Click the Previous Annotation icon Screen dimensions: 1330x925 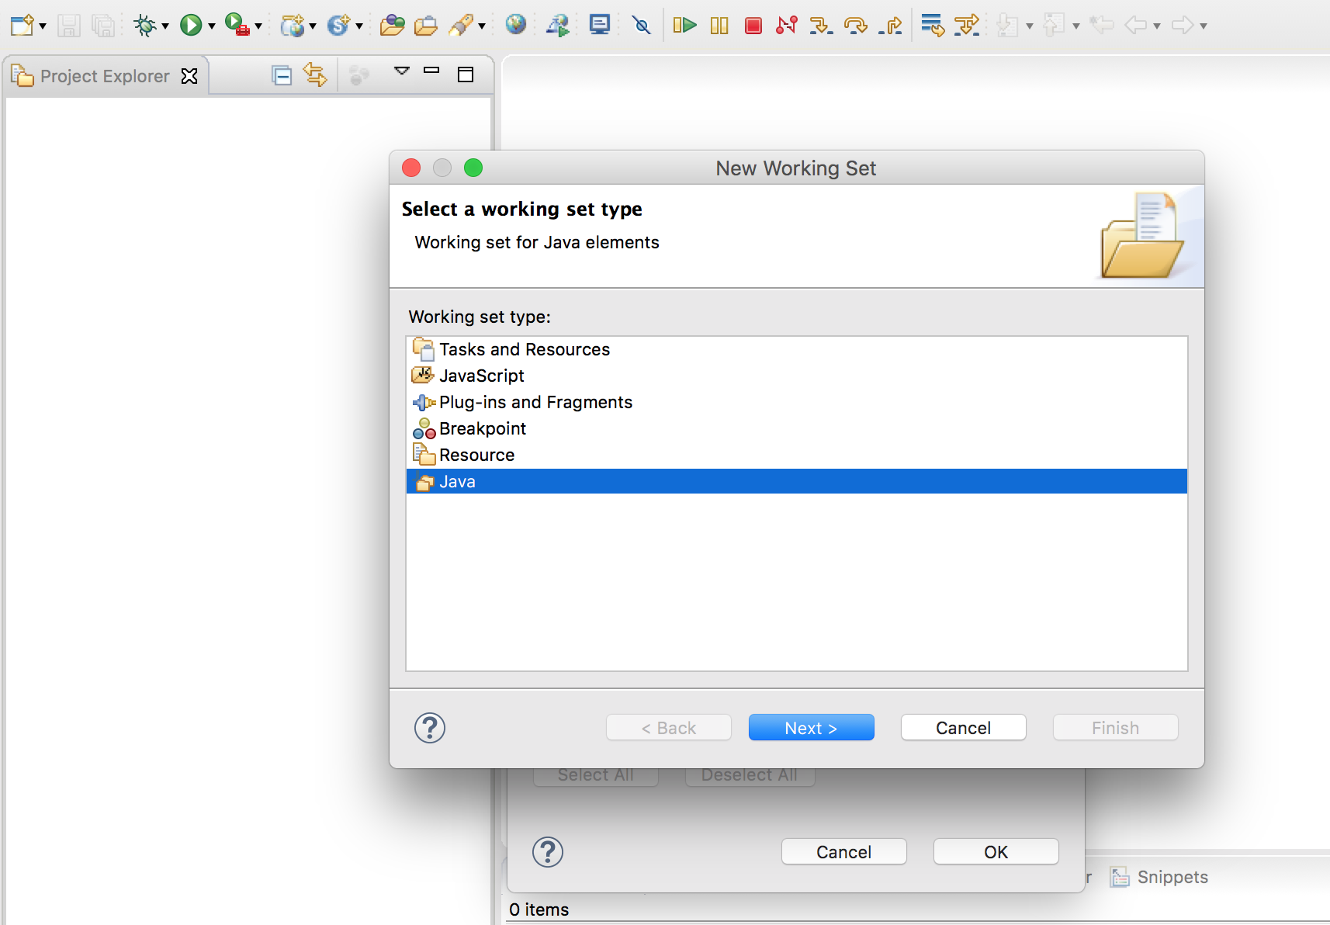[1054, 26]
